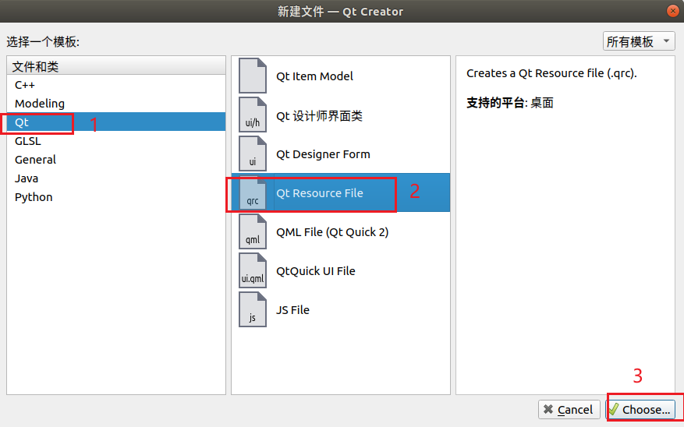Open the 所有模板 template filter dropdown
684x427 pixels.
coord(639,41)
